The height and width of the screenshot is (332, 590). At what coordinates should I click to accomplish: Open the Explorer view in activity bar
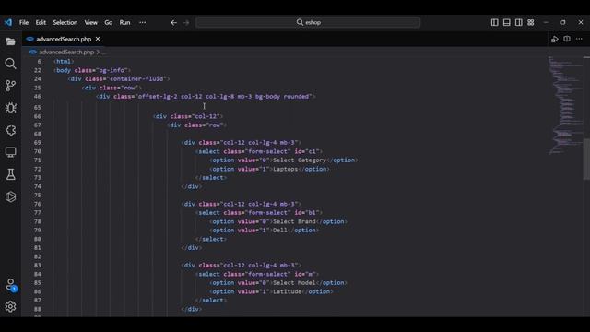[x=10, y=41]
